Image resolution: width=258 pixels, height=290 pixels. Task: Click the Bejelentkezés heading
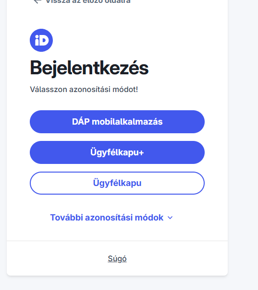click(89, 68)
